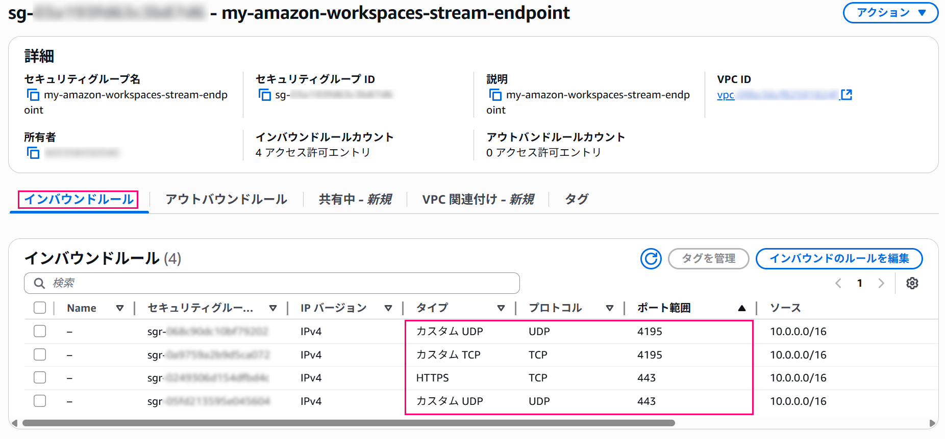The height and width of the screenshot is (439, 945).
Task: Focus the 検索 search field
Action: click(x=272, y=283)
